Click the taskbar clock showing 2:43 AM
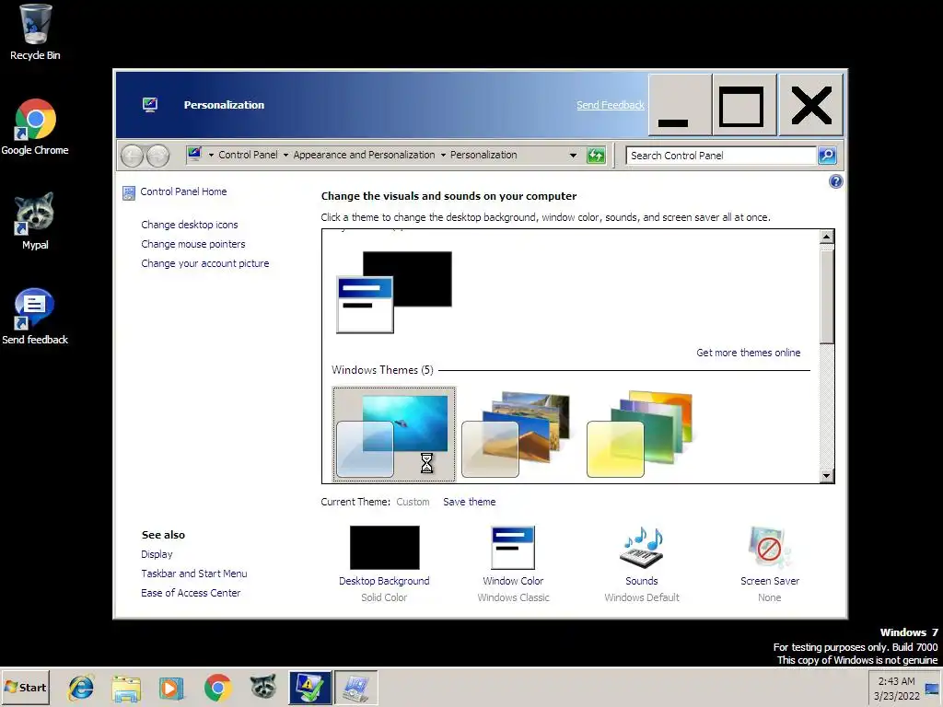The height and width of the screenshot is (707, 943). coord(896,689)
